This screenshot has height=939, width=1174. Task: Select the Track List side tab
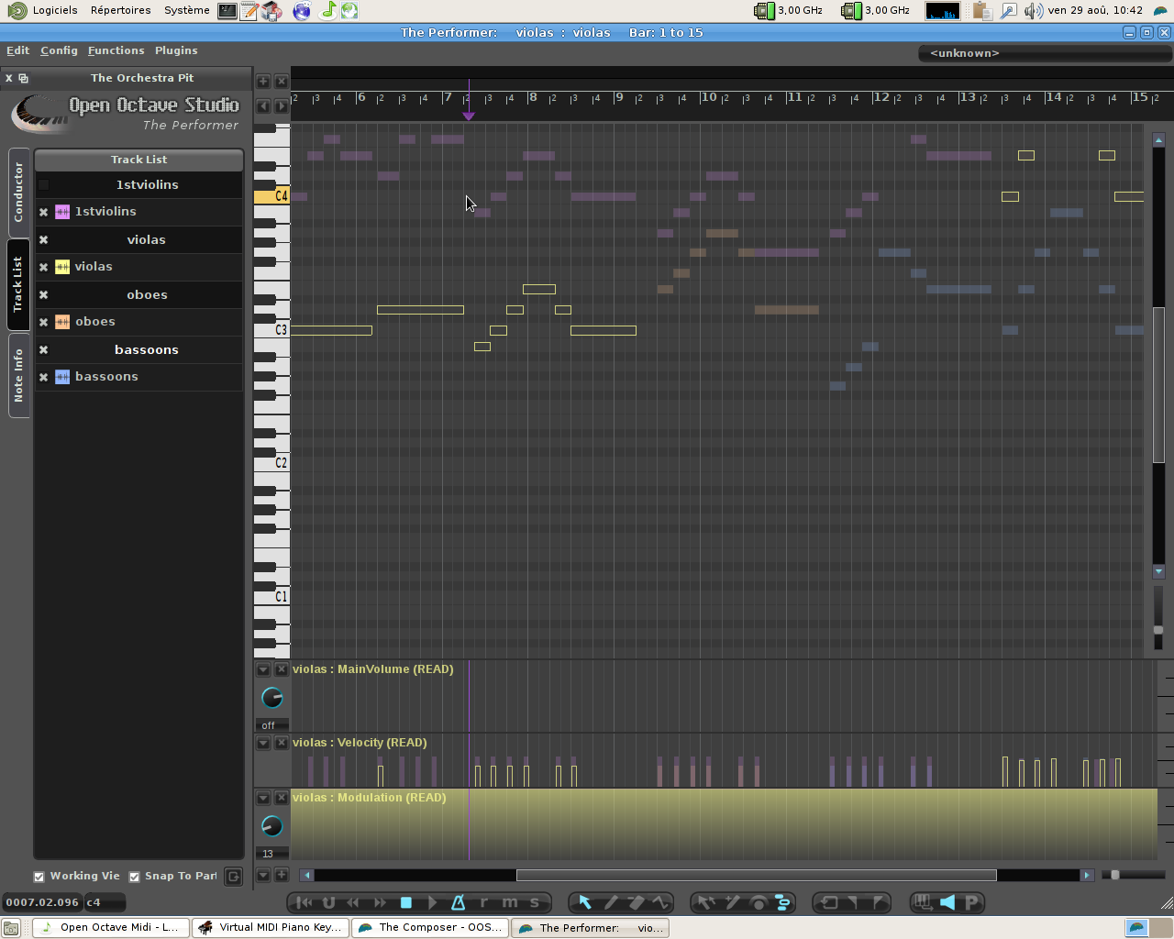(x=18, y=284)
